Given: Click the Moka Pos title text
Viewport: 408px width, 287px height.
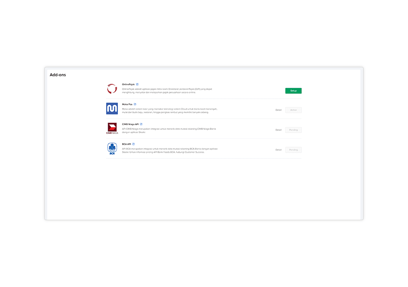Looking at the screenshot, I should [127, 104].
